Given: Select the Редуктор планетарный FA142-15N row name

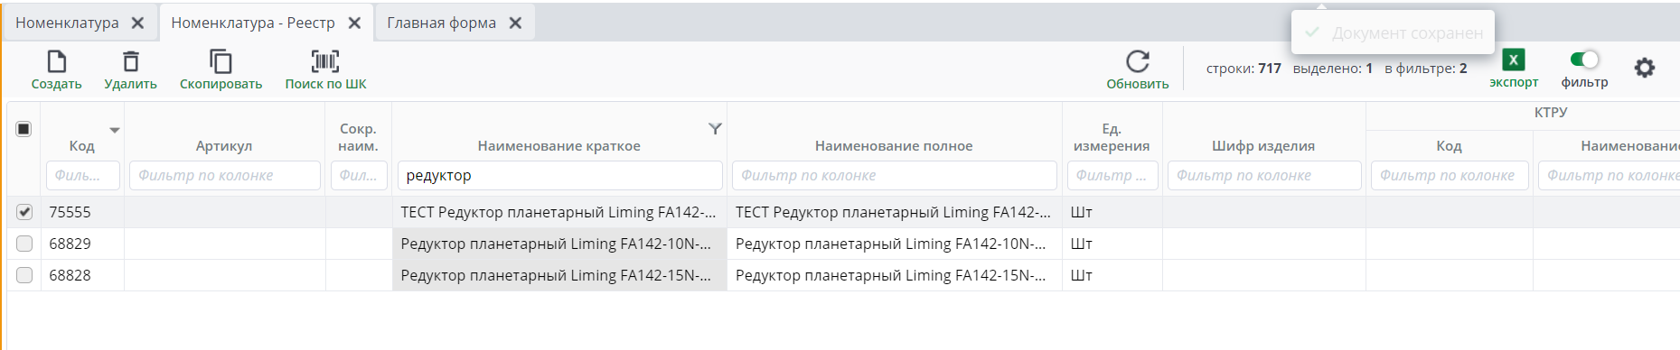Looking at the screenshot, I should click(559, 275).
